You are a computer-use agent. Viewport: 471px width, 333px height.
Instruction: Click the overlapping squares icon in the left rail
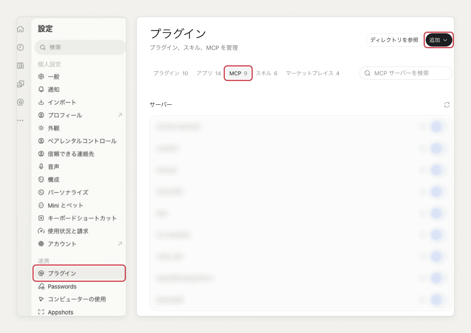click(20, 84)
